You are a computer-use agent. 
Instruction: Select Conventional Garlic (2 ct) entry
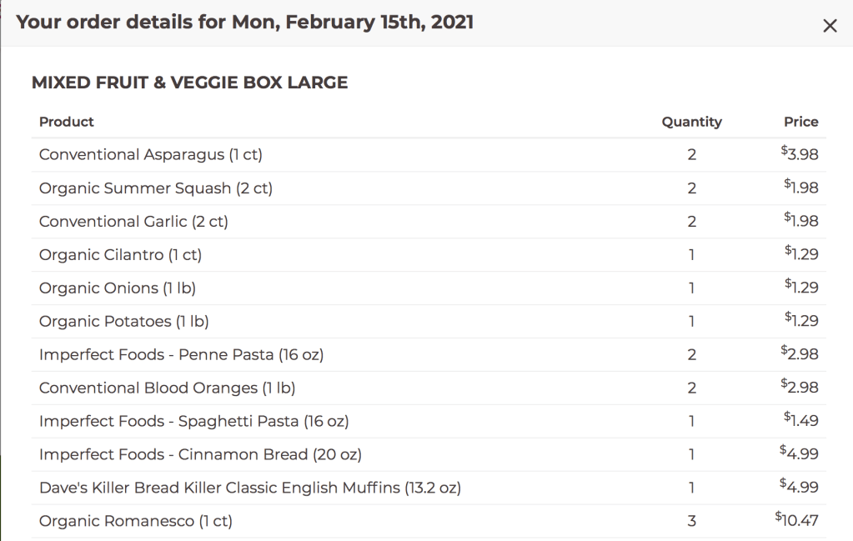pos(133,222)
